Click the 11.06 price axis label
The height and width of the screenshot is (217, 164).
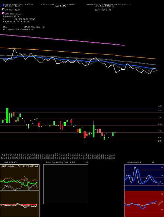pos(159,131)
